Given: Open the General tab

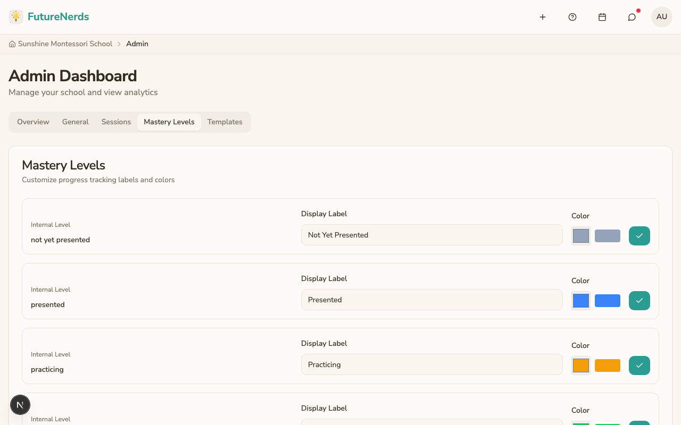Looking at the screenshot, I should click(76, 122).
